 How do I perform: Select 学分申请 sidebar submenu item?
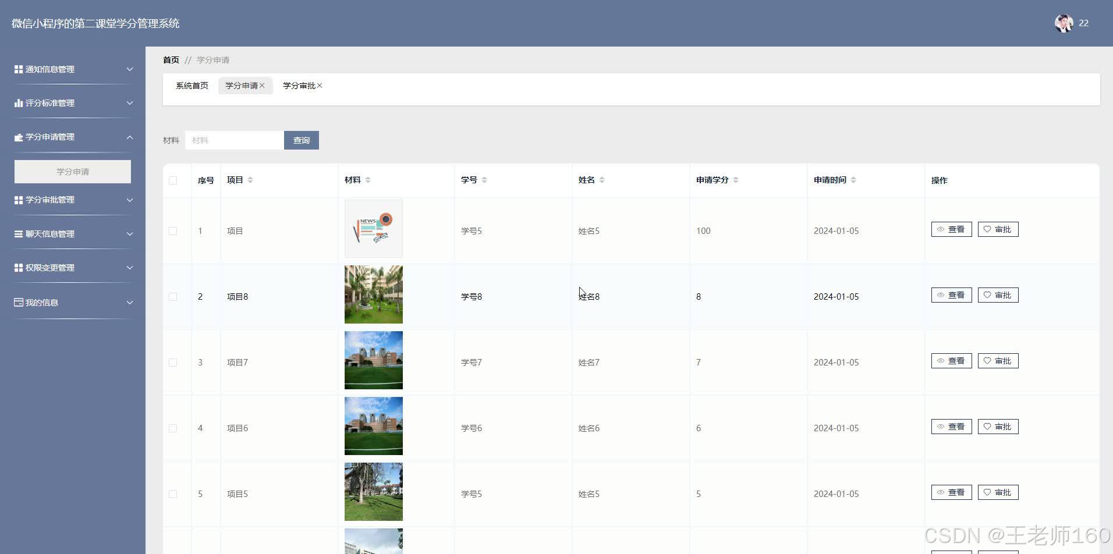click(x=73, y=172)
